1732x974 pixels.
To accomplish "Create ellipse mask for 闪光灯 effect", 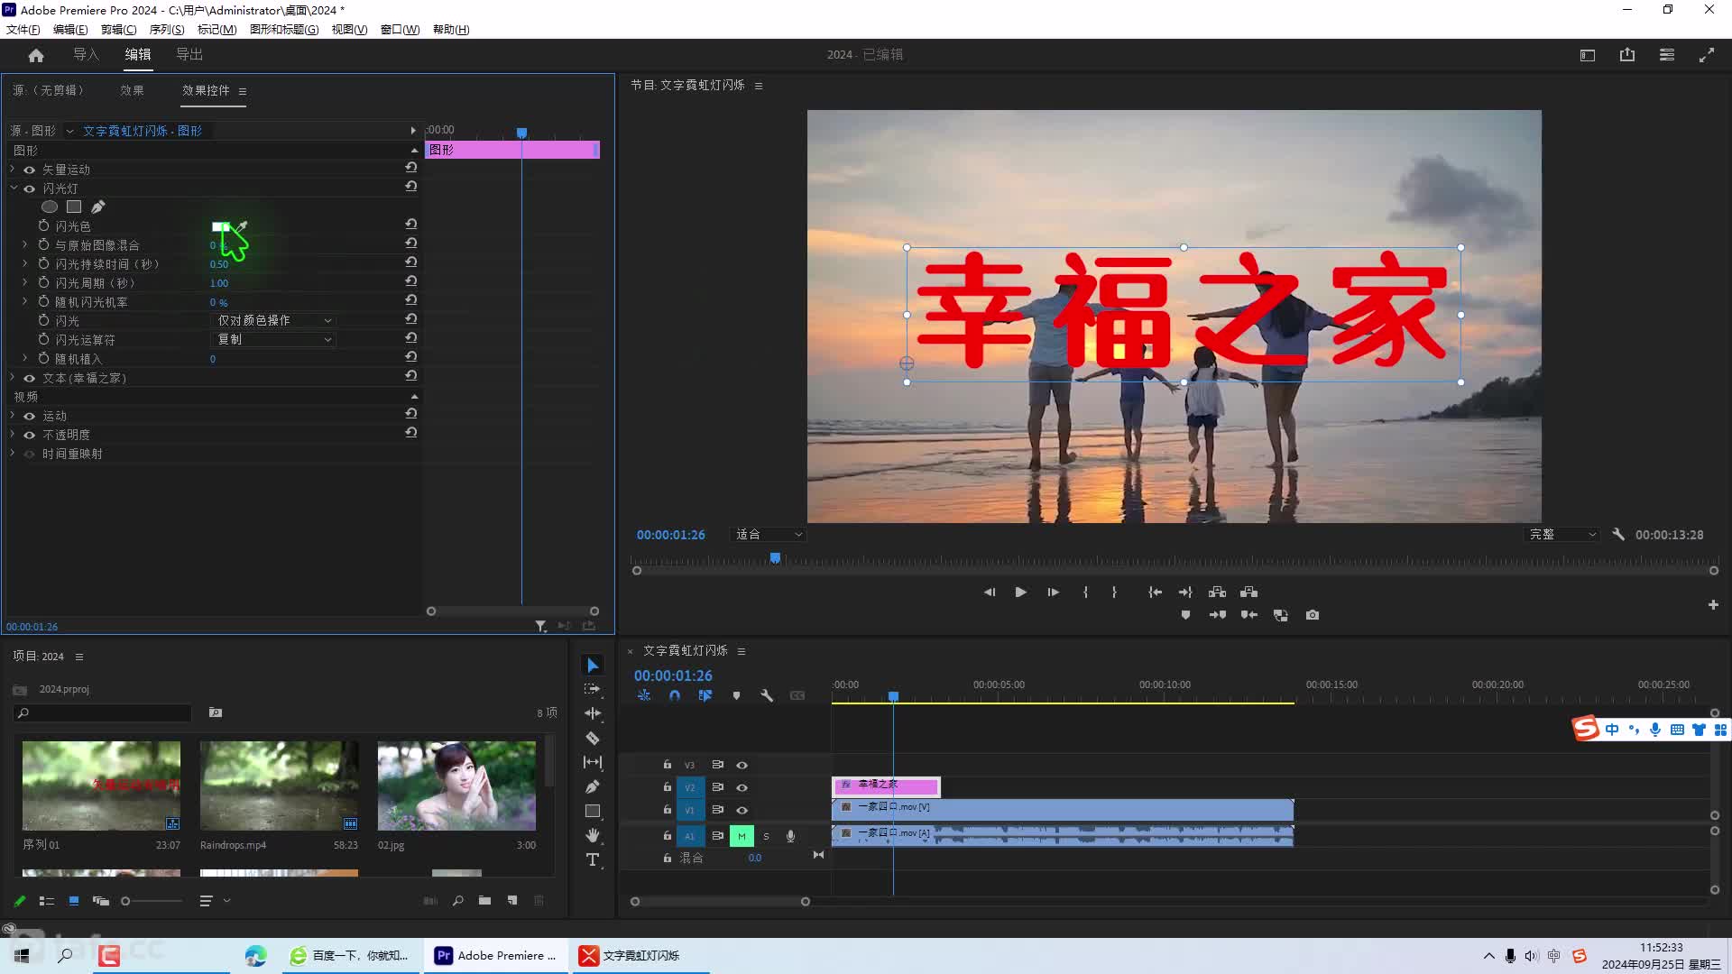I will pos(50,207).
